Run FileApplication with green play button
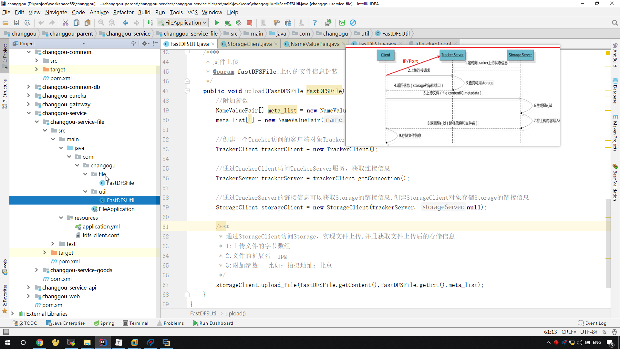 (217, 23)
